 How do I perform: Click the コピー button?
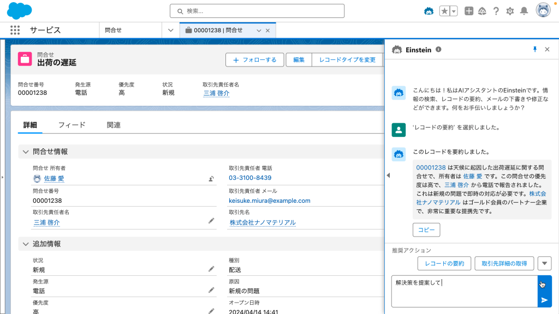[426, 230]
